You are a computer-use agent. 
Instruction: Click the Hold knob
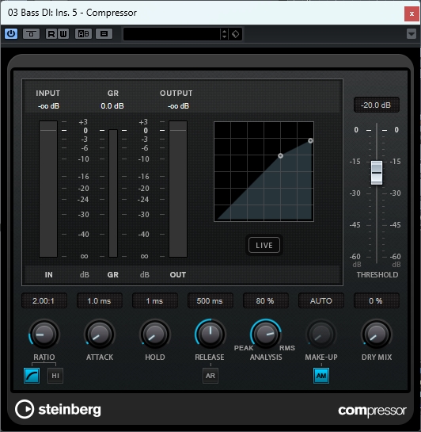click(x=155, y=335)
